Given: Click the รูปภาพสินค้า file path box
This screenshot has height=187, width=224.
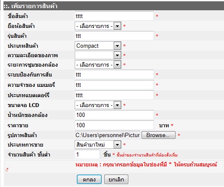Looking at the screenshot, I should (107, 135).
